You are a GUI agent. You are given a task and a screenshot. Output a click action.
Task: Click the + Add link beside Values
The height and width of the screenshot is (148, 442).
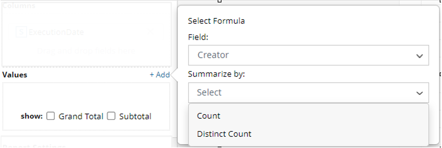(x=160, y=75)
